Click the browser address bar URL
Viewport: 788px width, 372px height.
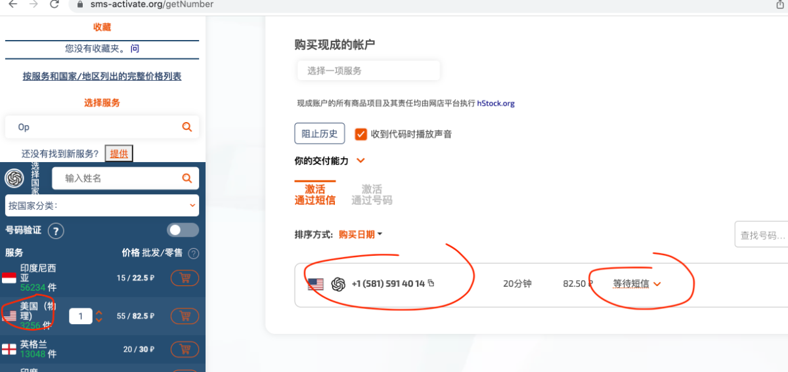[x=152, y=5]
